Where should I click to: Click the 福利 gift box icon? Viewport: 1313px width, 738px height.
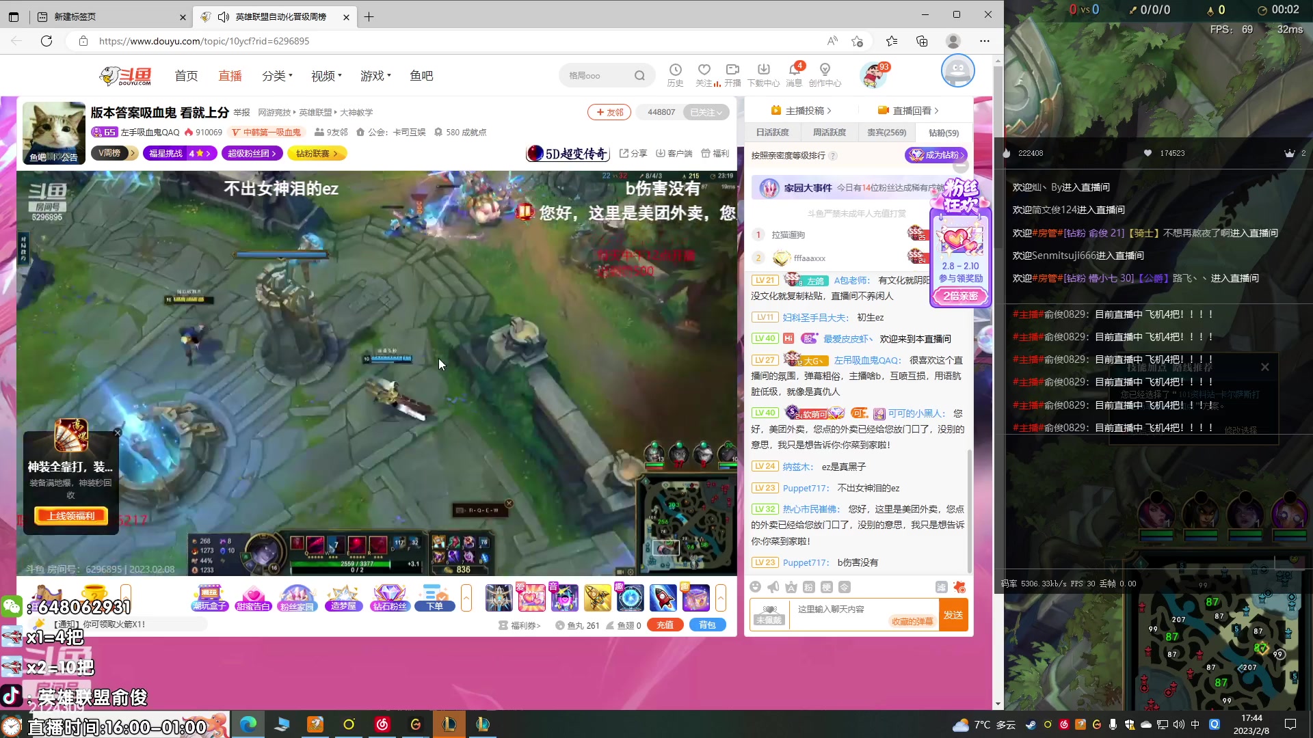(x=715, y=154)
